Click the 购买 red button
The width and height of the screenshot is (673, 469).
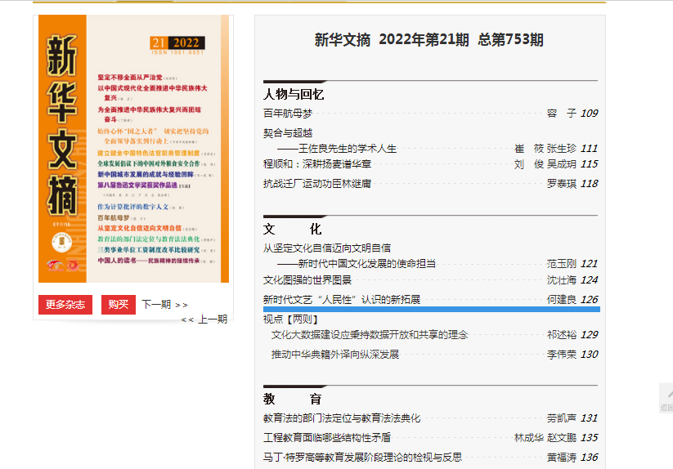click(x=118, y=305)
